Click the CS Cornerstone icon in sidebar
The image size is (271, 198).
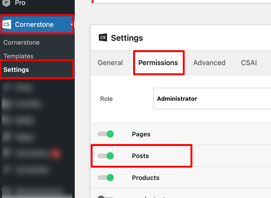click(7, 25)
